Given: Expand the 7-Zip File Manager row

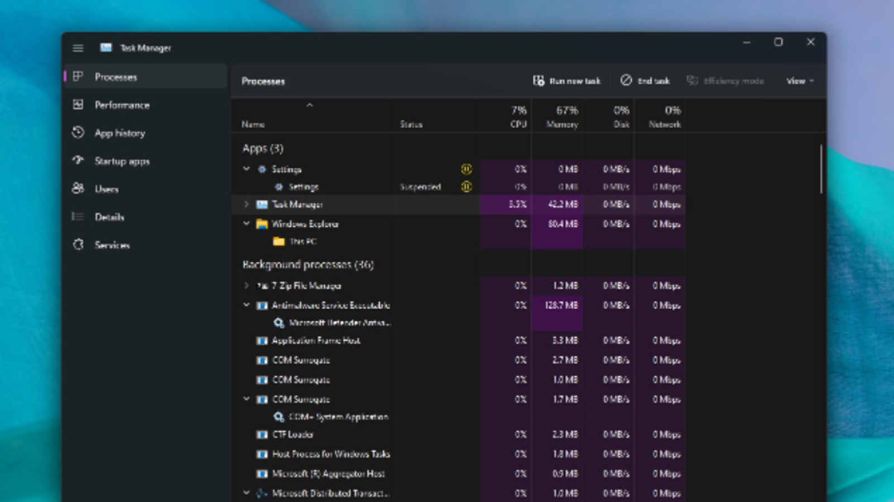Looking at the screenshot, I should (246, 285).
